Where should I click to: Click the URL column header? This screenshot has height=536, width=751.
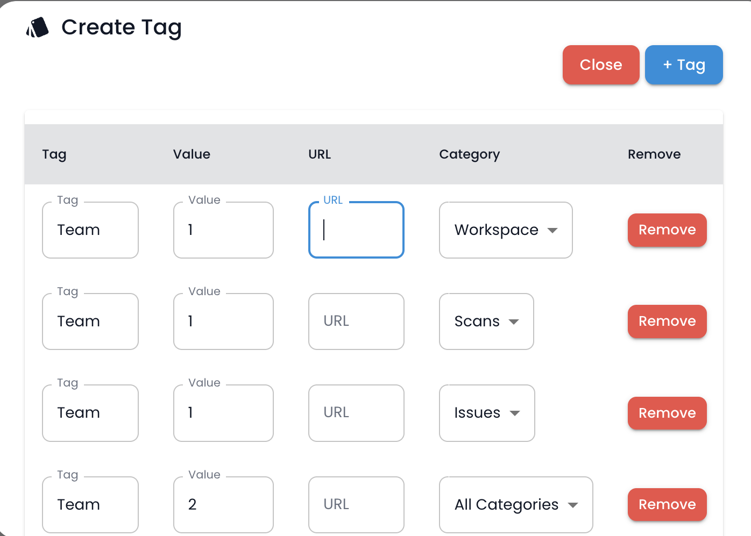(320, 154)
